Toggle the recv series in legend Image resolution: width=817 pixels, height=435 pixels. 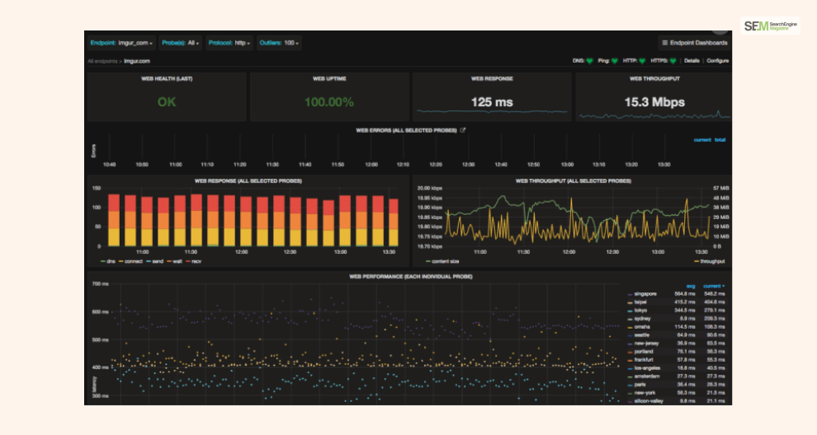tap(193, 261)
